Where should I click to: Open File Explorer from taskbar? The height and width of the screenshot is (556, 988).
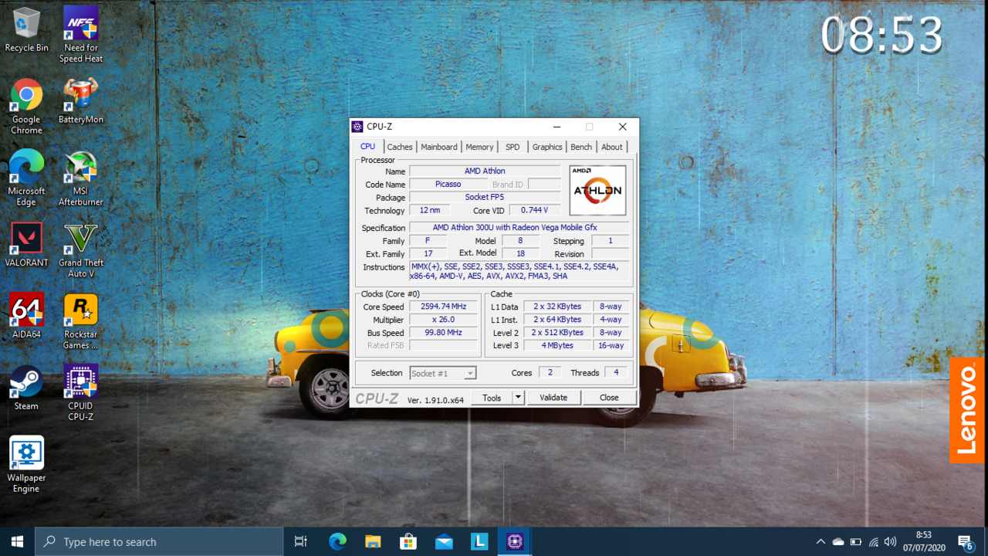coord(373,541)
